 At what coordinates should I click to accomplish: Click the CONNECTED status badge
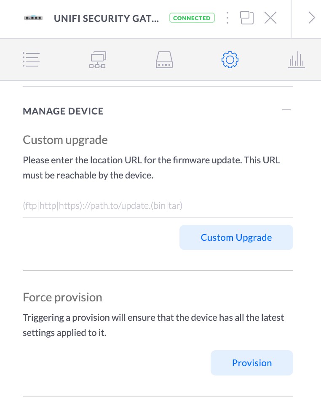point(192,18)
